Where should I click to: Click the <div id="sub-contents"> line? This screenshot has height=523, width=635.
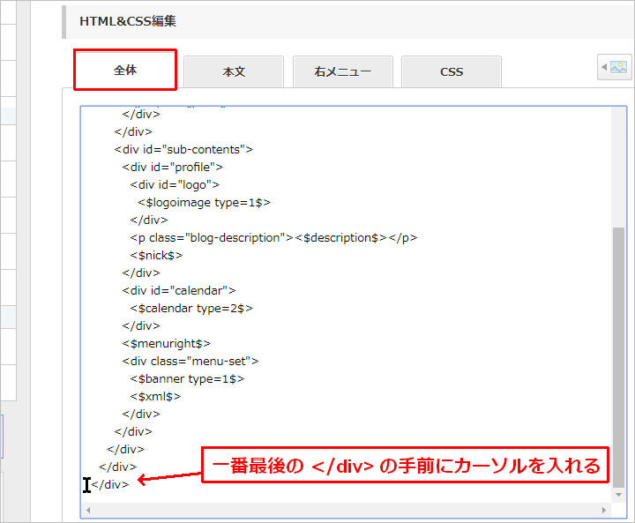[183, 149]
